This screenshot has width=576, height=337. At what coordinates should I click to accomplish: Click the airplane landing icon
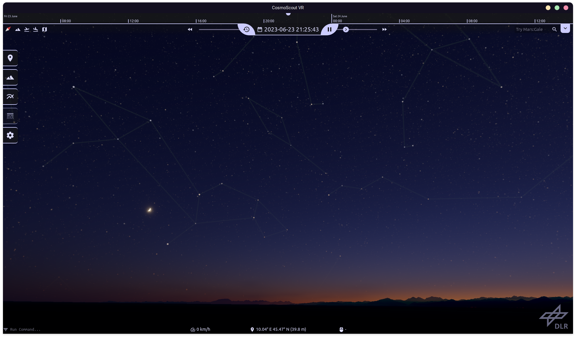(x=36, y=29)
